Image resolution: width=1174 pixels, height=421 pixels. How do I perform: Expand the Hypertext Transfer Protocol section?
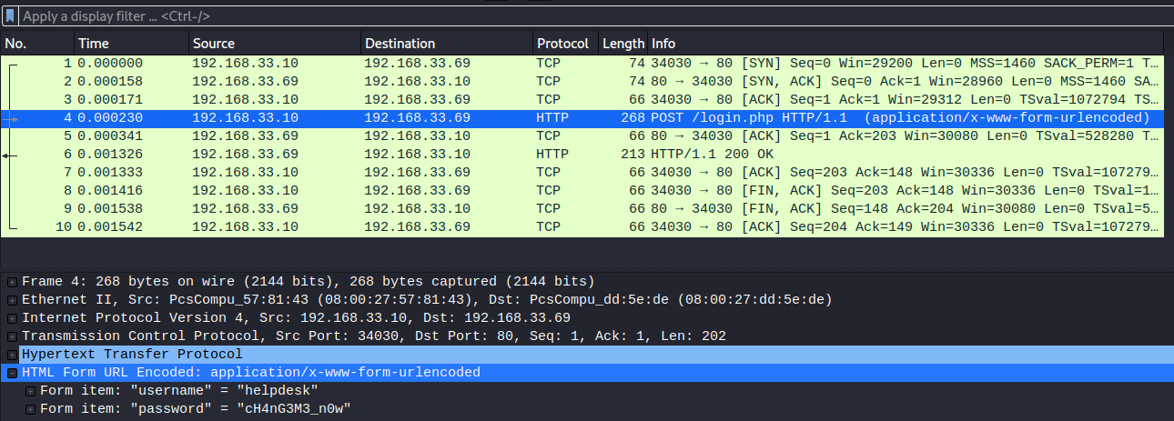(x=12, y=355)
